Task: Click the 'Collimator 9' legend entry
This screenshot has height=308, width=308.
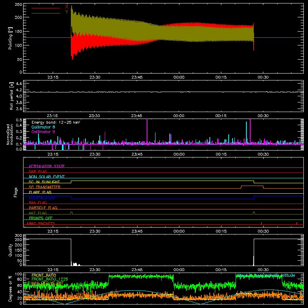Action: coord(43,132)
